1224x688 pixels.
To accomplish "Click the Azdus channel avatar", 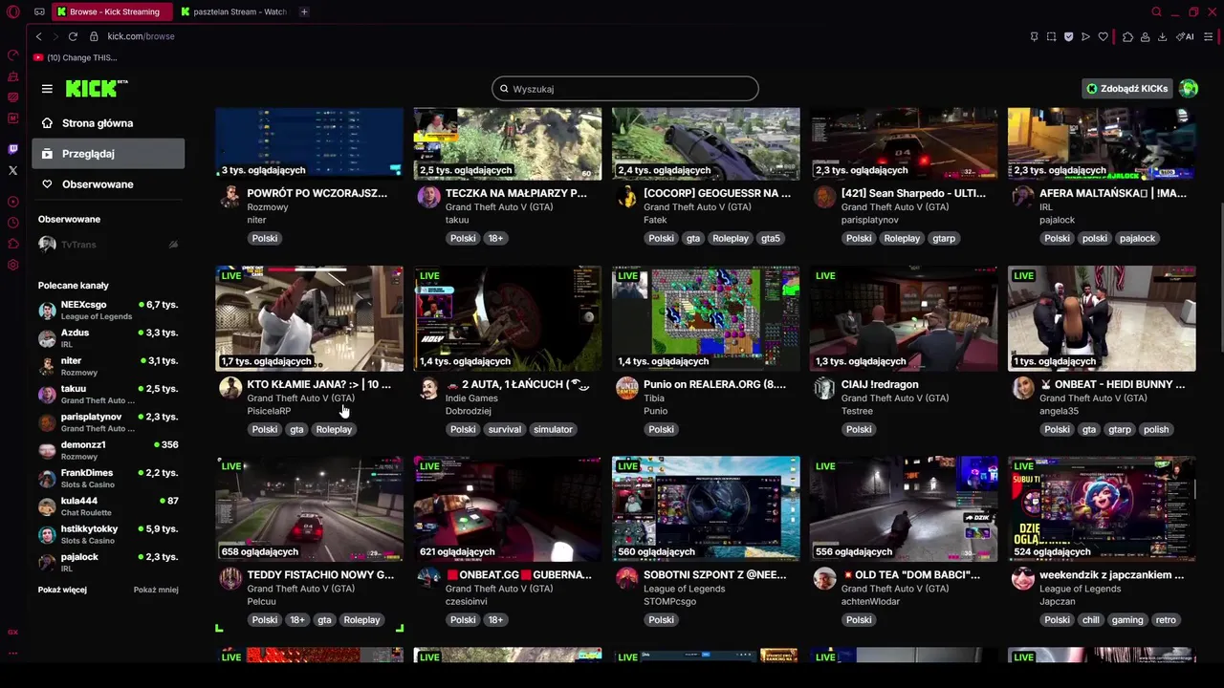I will pyautogui.click(x=47, y=338).
